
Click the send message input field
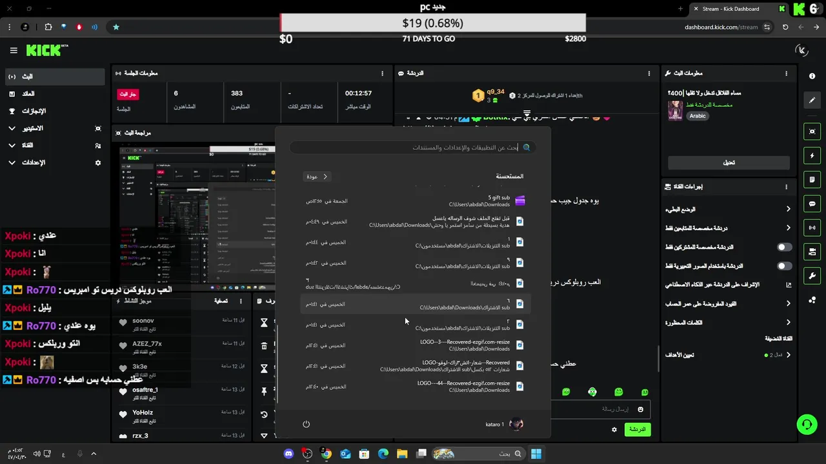601,409
